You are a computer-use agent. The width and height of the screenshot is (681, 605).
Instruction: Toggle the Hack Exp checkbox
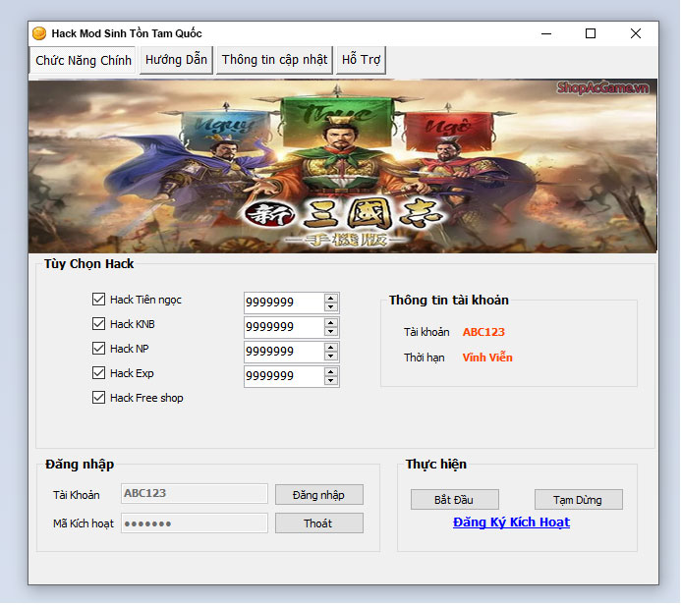98,373
